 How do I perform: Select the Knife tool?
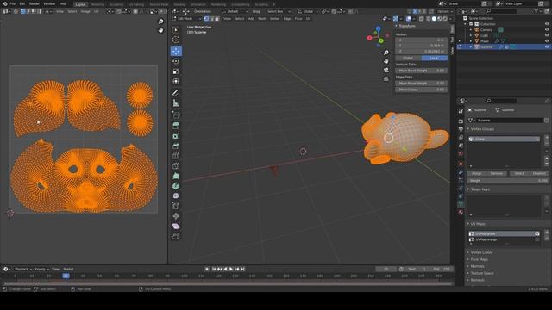pos(176,166)
